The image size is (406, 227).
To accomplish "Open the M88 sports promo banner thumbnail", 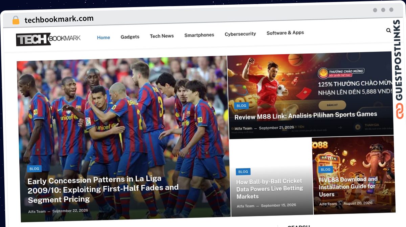I will (x=311, y=95).
